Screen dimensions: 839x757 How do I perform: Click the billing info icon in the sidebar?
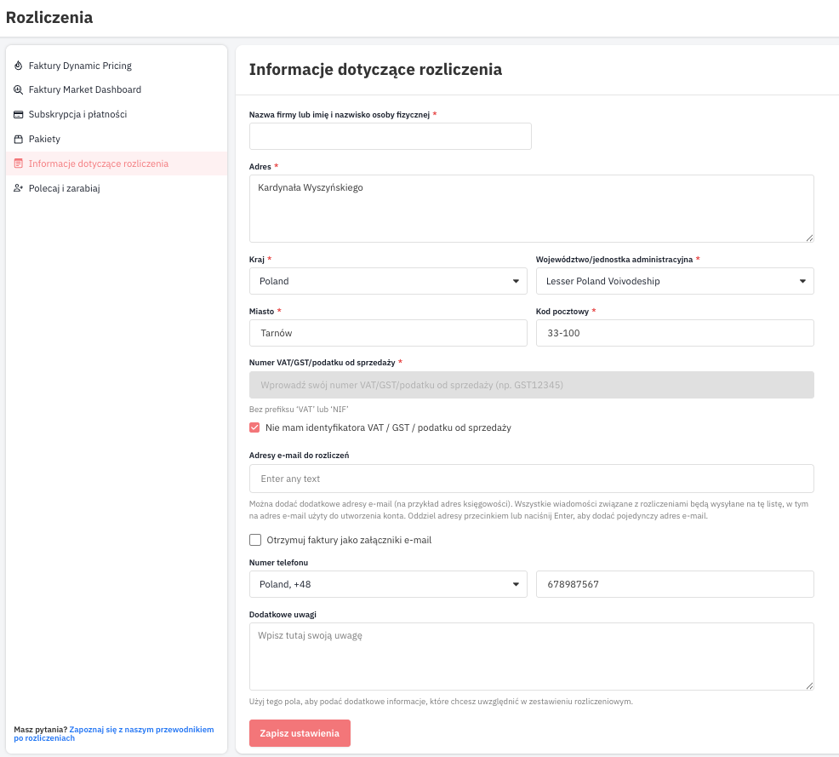tap(18, 163)
